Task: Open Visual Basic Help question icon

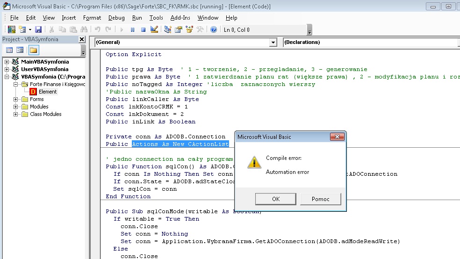Action: 214,29
